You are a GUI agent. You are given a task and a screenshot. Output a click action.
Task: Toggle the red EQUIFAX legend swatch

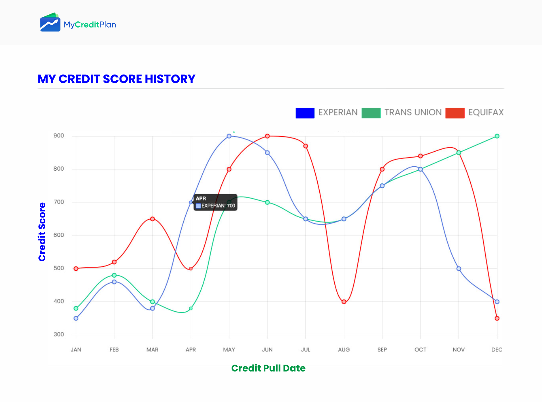coord(455,113)
